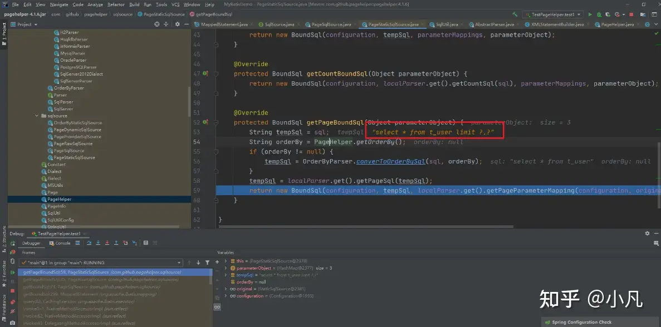661x327 pixels.
Task: Open the Refactor menu
Action: [x=116, y=4]
